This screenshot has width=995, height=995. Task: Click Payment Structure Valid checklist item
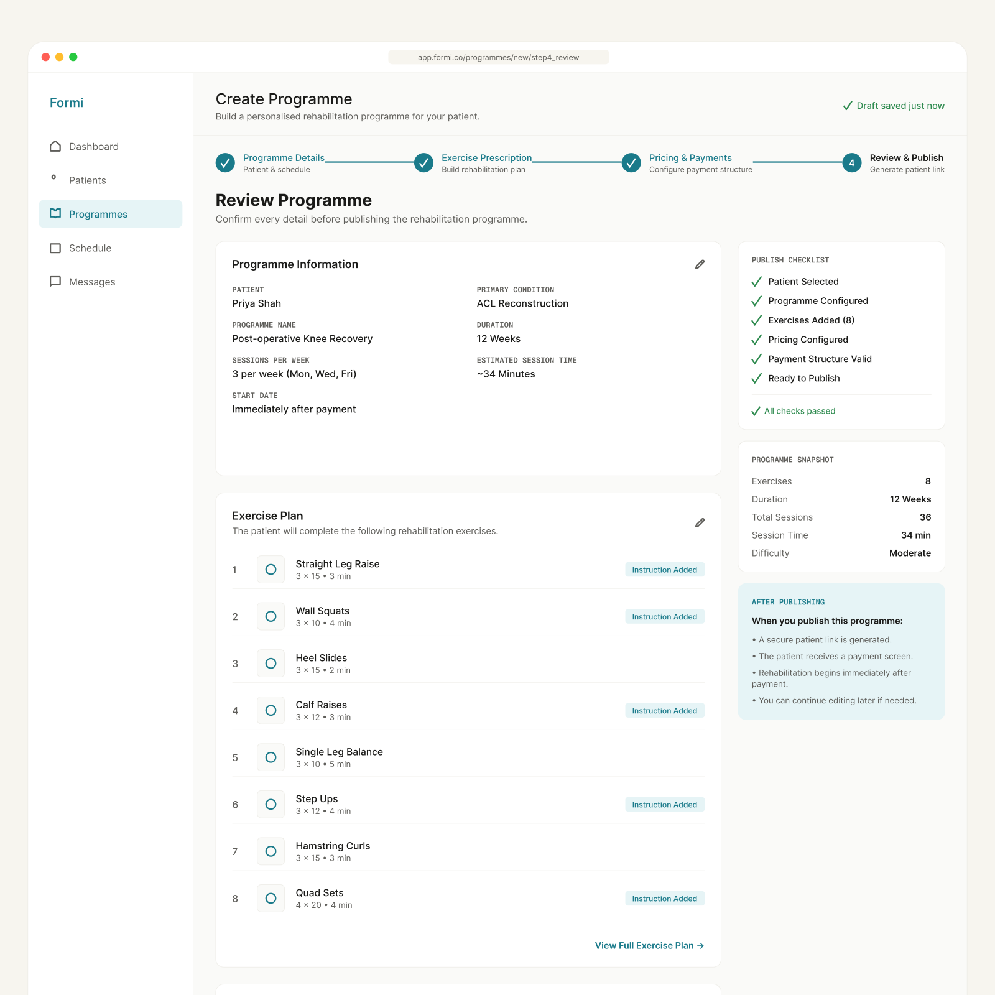coord(820,359)
